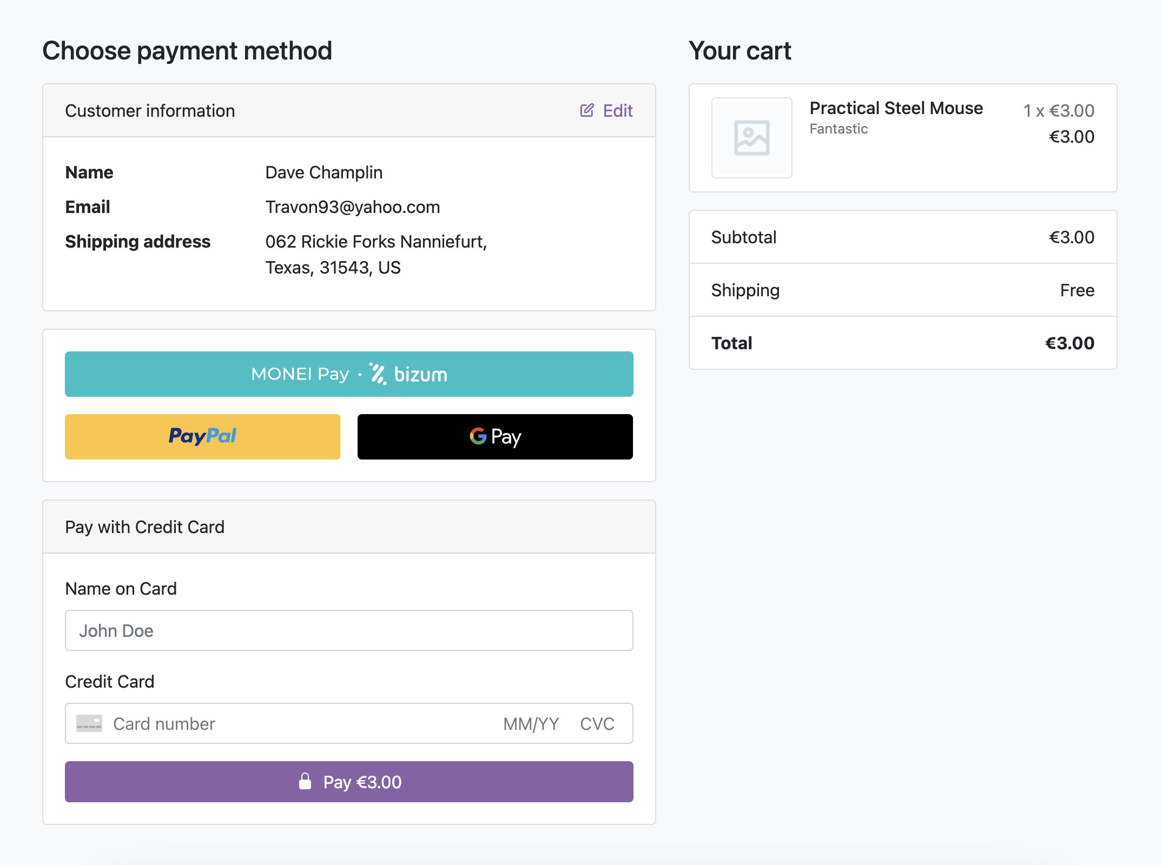Click the credit card brand icon
The height and width of the screenshot is (865, 1162).
(x=89, y=723)
